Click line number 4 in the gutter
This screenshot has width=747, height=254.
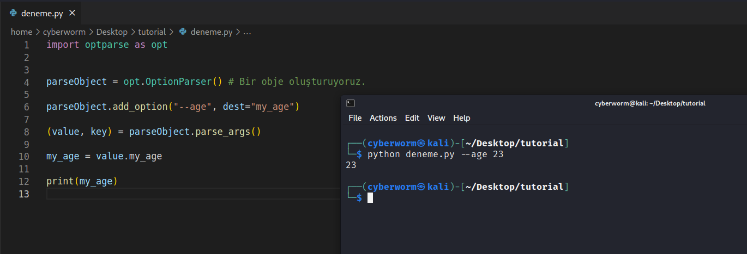coord(27,82)
